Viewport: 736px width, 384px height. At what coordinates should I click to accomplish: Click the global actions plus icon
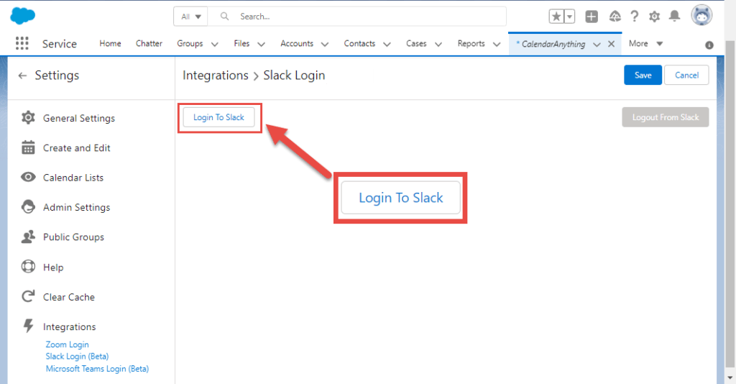(x=592, y=17)
